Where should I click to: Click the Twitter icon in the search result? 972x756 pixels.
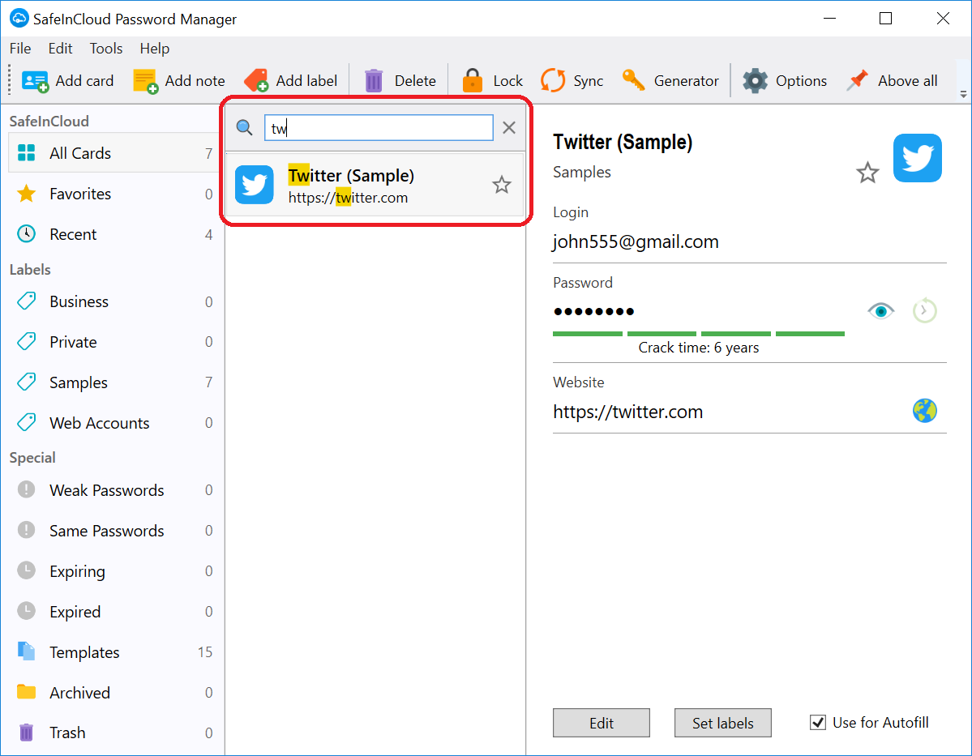pyautogui.click(x=255, y=185)
